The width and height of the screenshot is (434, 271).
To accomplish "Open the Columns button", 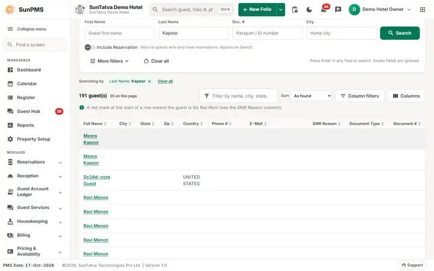I will click(x=406, y=96).
